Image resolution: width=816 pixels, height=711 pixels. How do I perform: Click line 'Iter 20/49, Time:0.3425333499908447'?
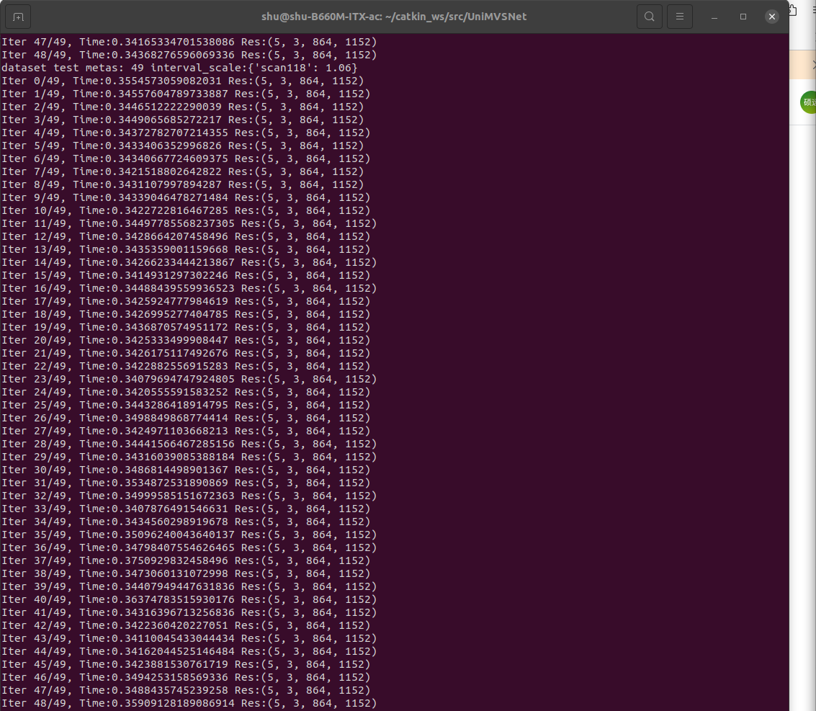click(x=186, y=340)
